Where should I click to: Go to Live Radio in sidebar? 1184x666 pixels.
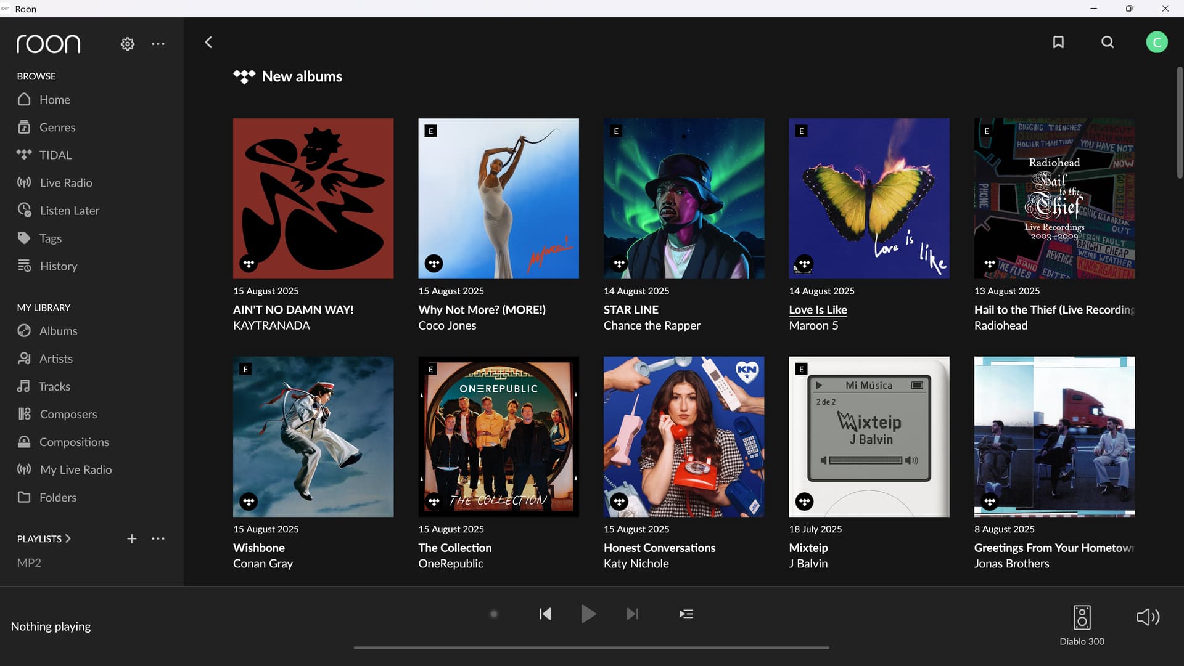click(x=65, y=183)
